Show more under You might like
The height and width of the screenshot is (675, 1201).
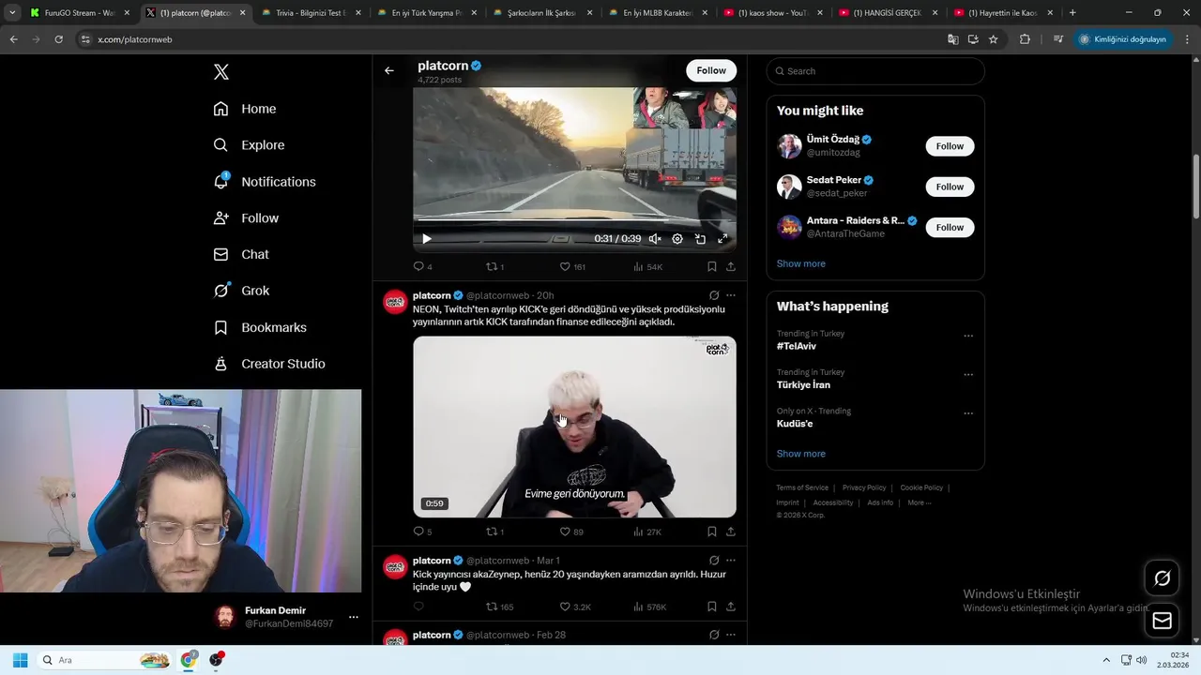click(x=801, y=263)
